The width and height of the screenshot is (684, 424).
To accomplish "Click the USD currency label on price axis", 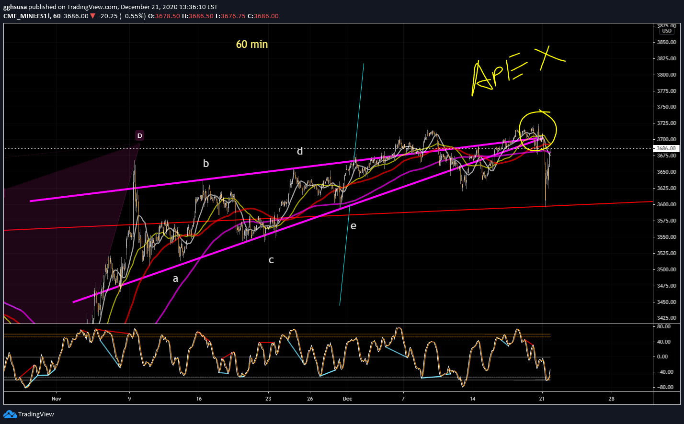I will [x=667, y=31].
